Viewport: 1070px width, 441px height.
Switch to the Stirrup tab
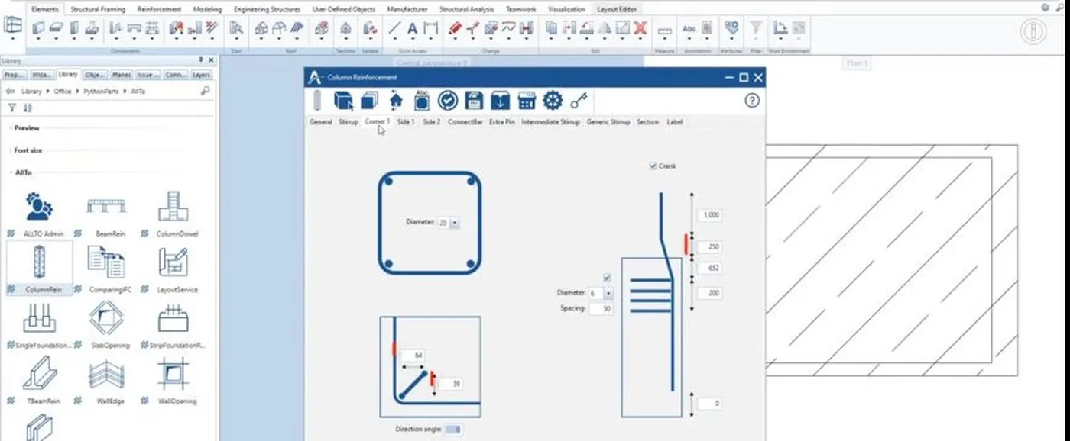348,122
